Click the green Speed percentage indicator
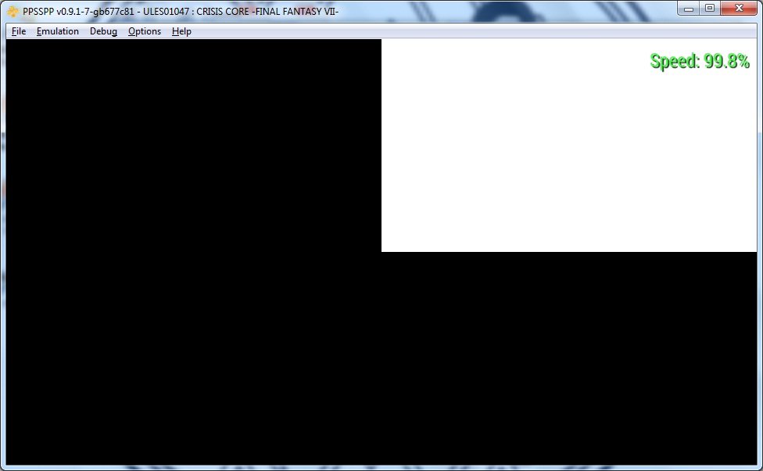The height and width of the screenshot is (471, 763). (x=700, y=61)
